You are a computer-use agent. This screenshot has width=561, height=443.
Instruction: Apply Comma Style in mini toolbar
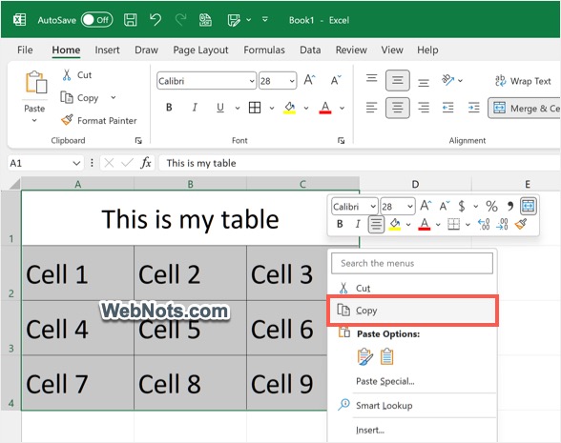(510, 206)
